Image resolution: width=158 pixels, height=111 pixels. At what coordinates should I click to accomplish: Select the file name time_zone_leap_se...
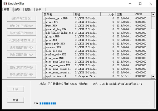coord(59,62)
